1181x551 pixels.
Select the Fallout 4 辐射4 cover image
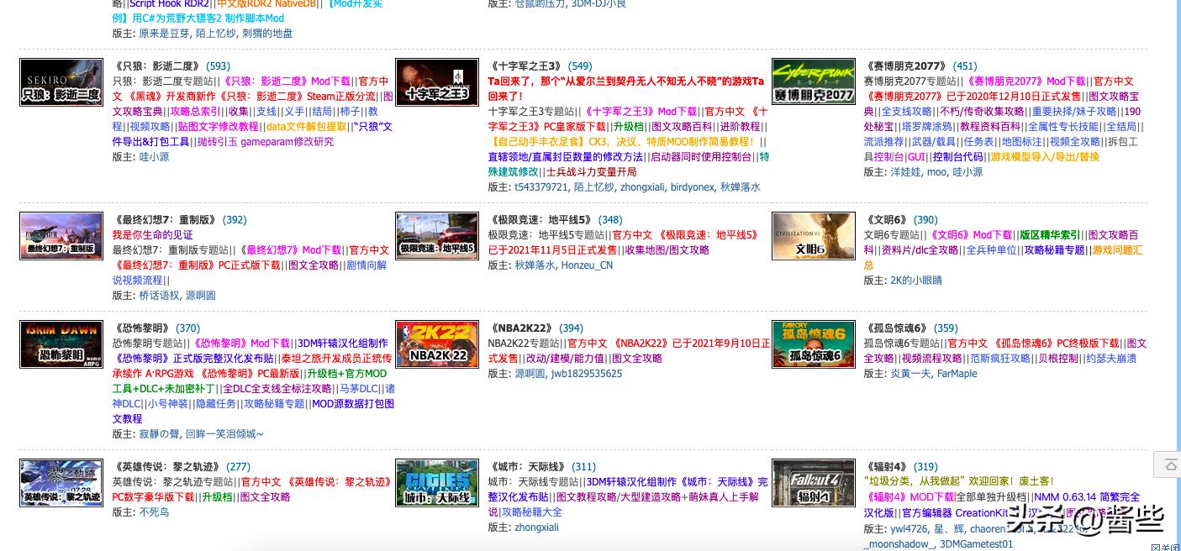[x=813, y=482]
